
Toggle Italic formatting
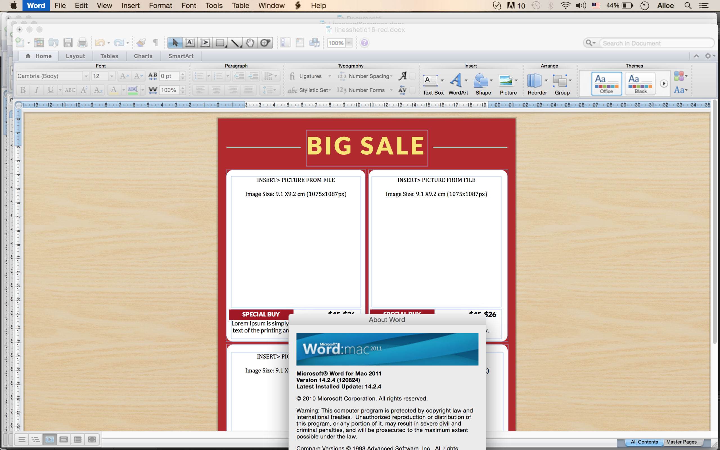point(37,90)
